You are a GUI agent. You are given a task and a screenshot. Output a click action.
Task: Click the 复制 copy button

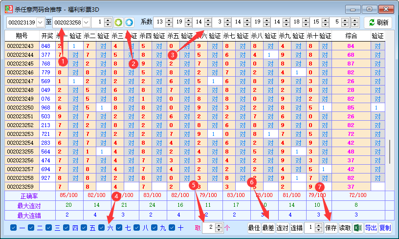[x=385, y=228]
